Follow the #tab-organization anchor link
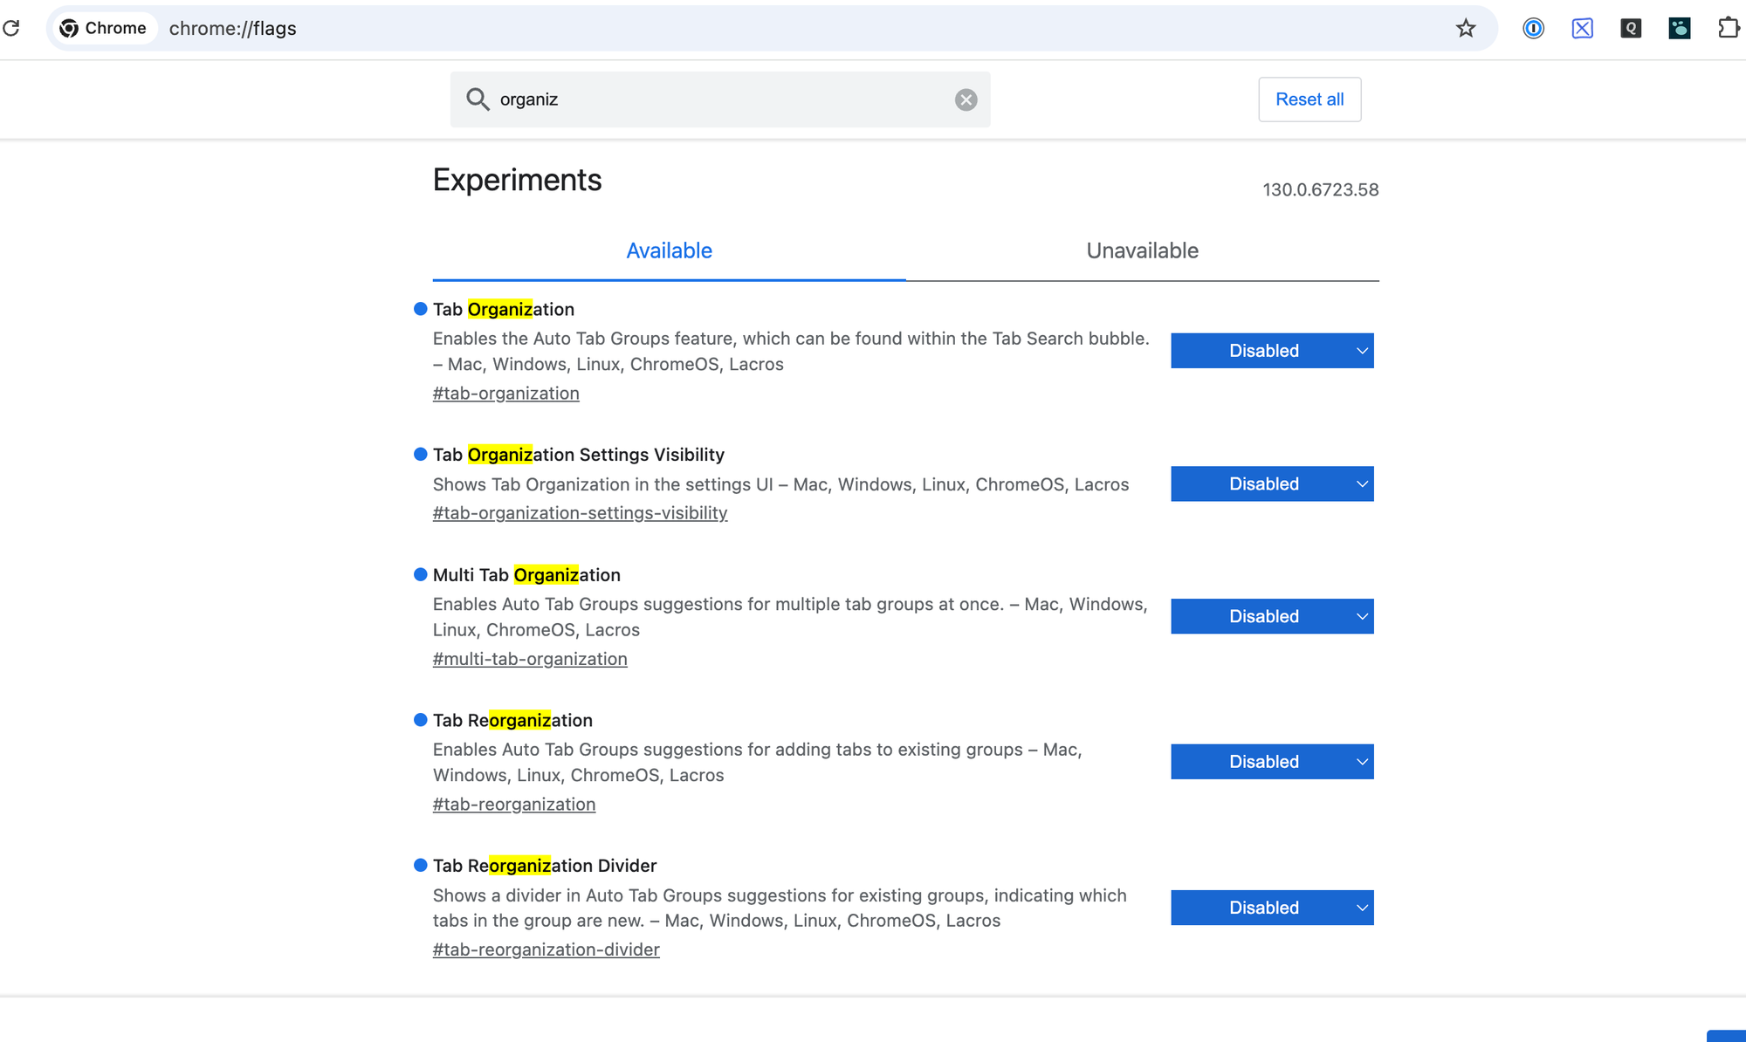This screenshot has height=1042, width=1746. tap(505, 394)
